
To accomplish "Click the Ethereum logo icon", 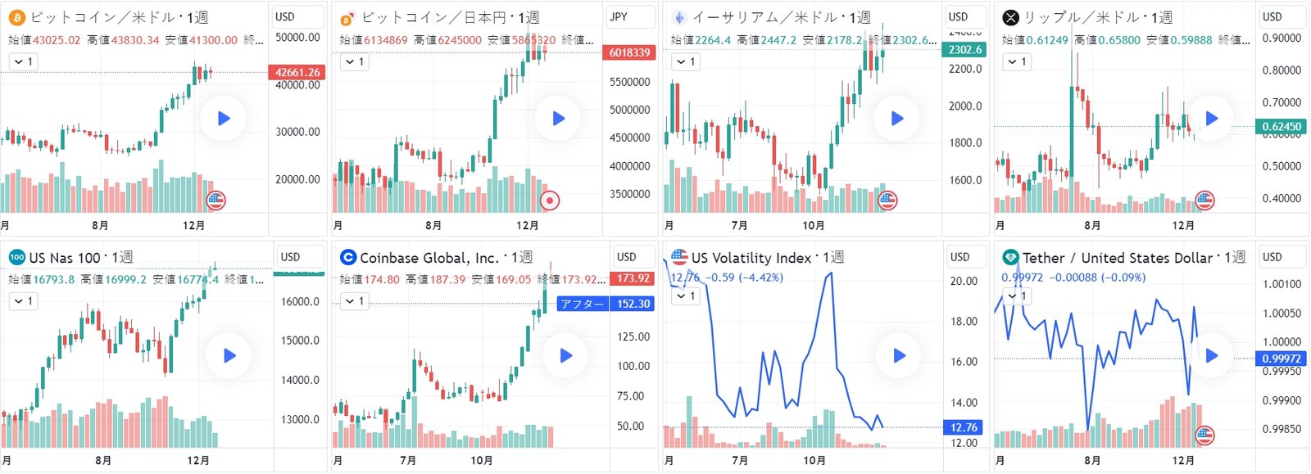I will [x=678, y=17].
